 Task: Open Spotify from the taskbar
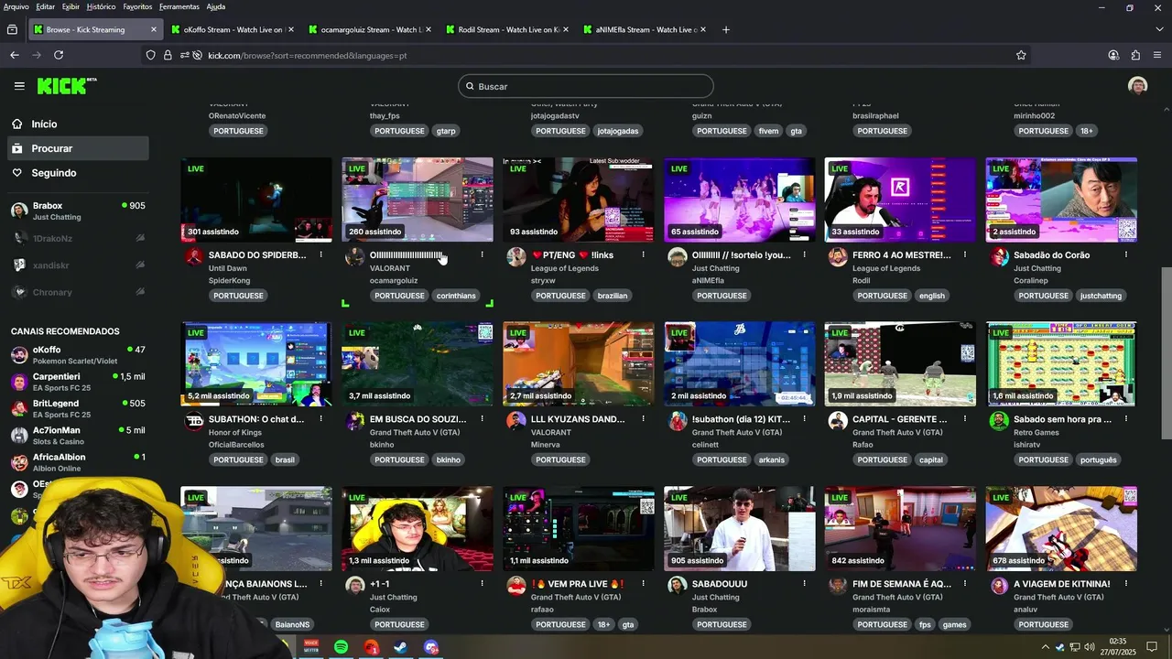341,647
